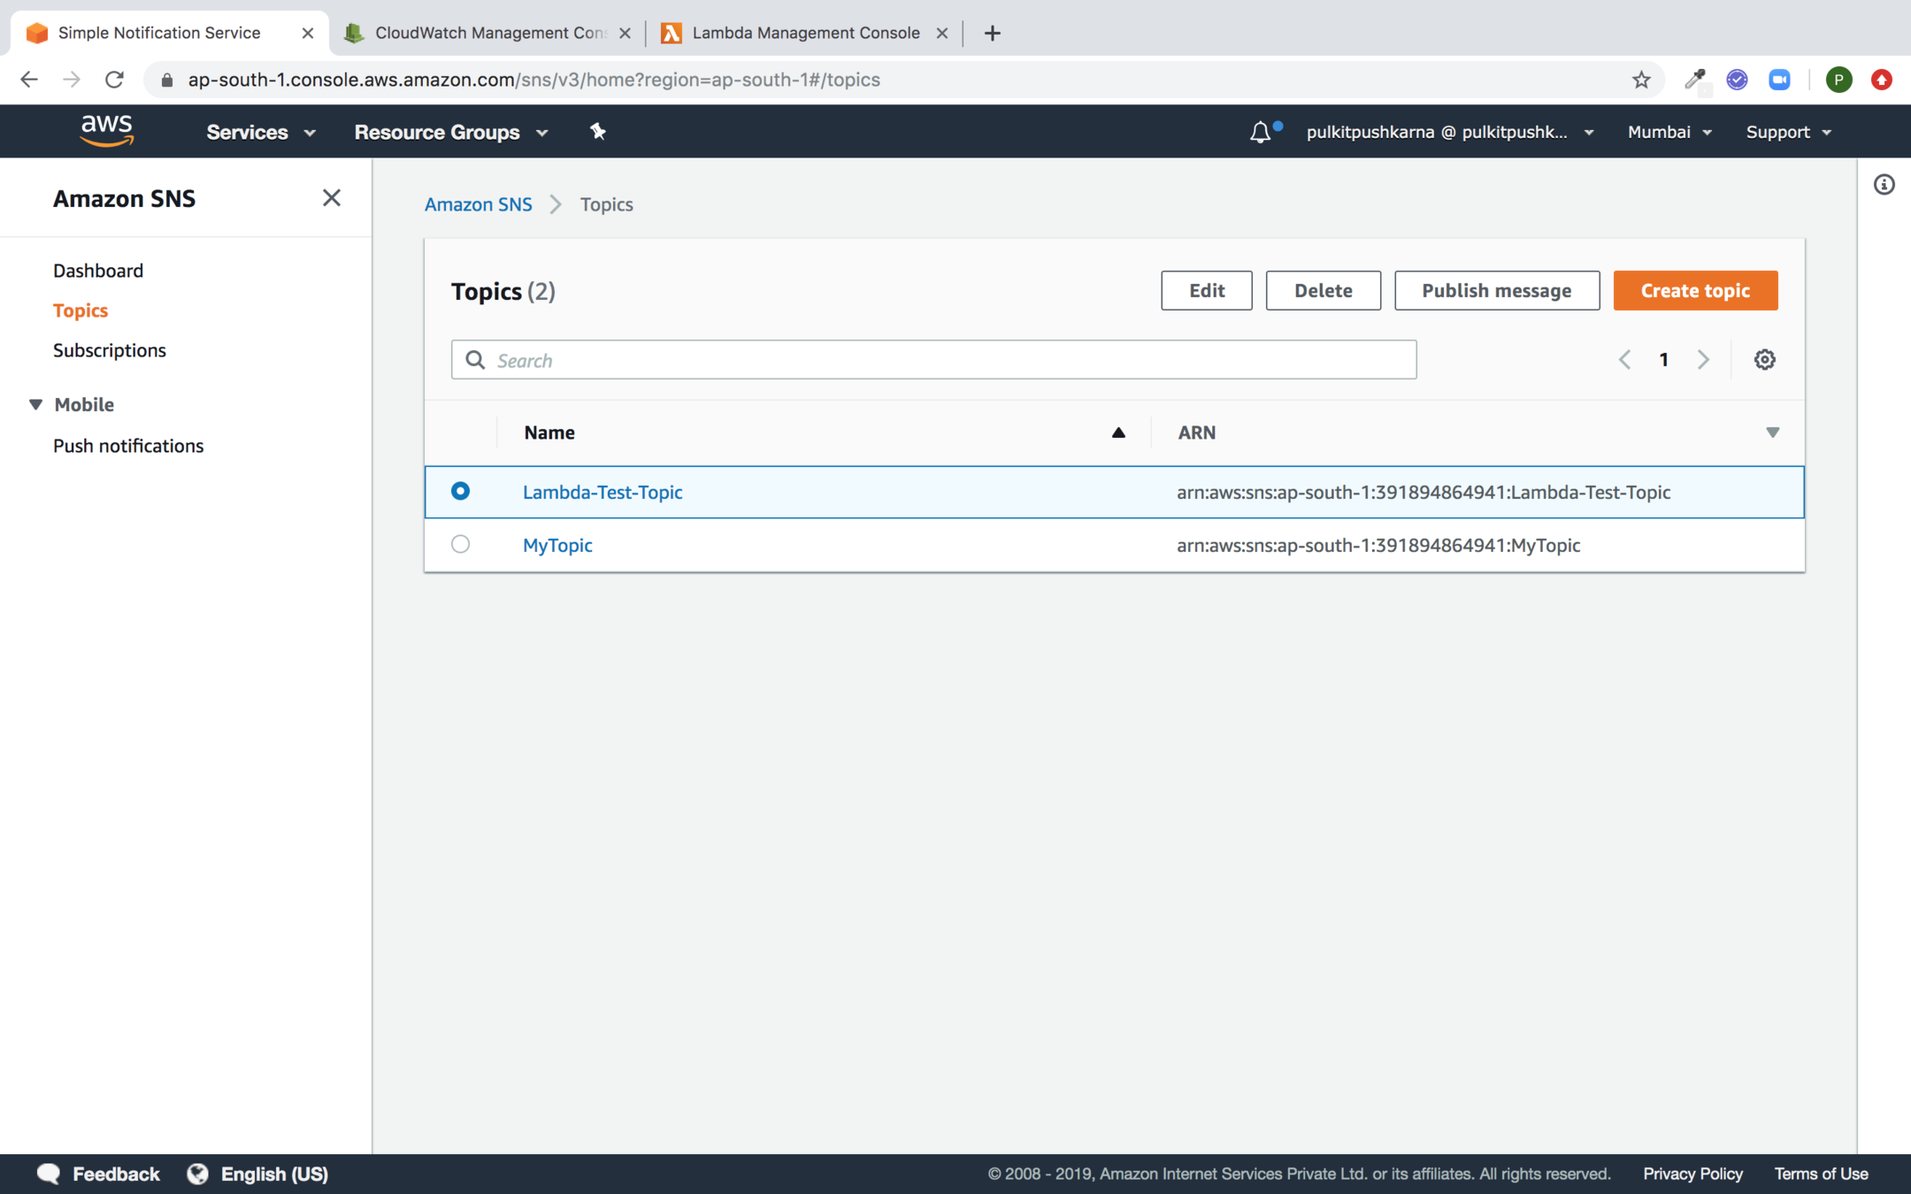The width and height of the screenshot is (1911, 1194).
Task: Click the pin shortcut icon in navbar
Action: pyautogui.click(x=598, y=132)
